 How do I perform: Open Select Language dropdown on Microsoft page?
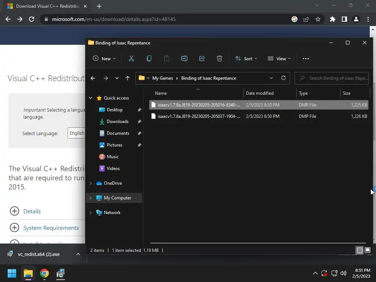(x=76, y=133)
